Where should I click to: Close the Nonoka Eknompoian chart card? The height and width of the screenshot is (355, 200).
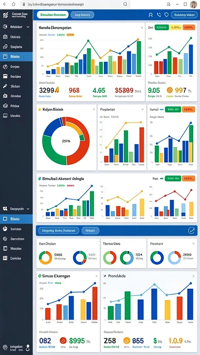[x=142, y=28]
